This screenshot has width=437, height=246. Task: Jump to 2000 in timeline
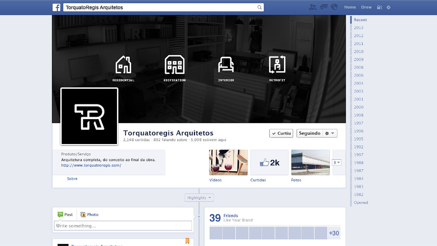tap(359, 107)
